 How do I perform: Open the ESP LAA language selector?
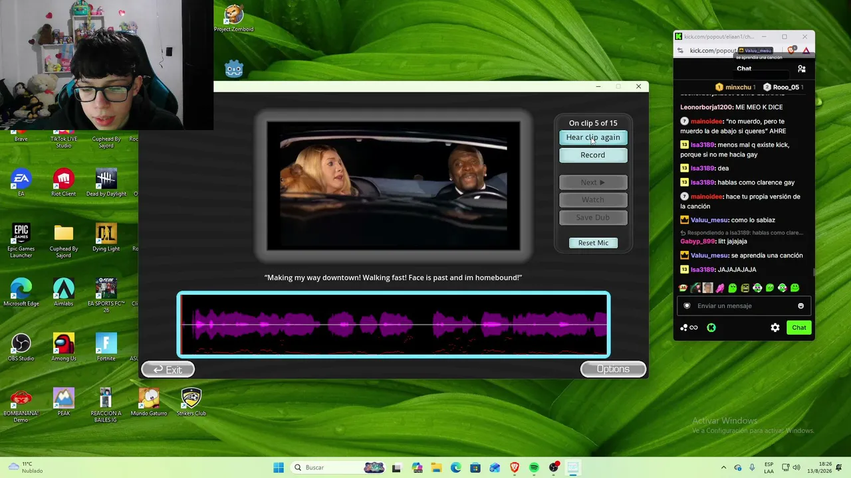click(769, 467)
